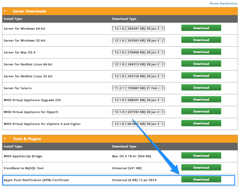The width and height of the screenshot is (240, 188).
Task: Collapse the Tools & Plugins section triangle
Action: click(x=5, y=139)
